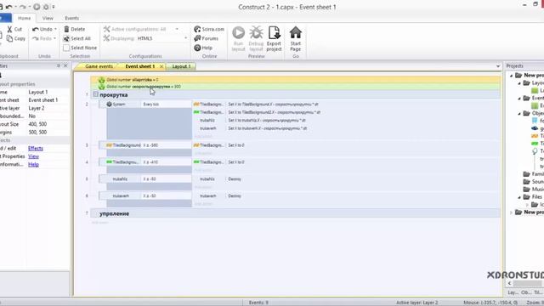Image resolution: width=544 pixels, height=306 pixels.
Task: Click Add event below упрвление group
Action: (x=100, y=222)
